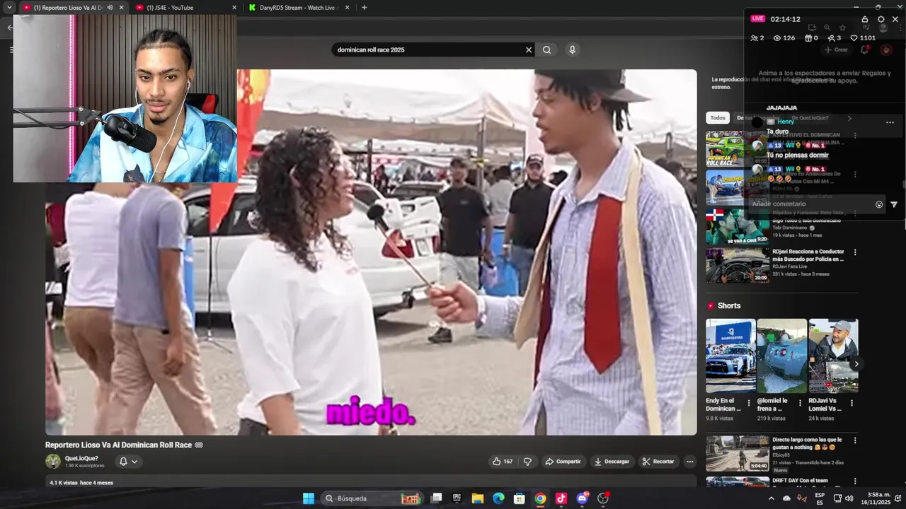
Task: Open QueLioQue? channel avatar
Action: [x=53, y=462]
